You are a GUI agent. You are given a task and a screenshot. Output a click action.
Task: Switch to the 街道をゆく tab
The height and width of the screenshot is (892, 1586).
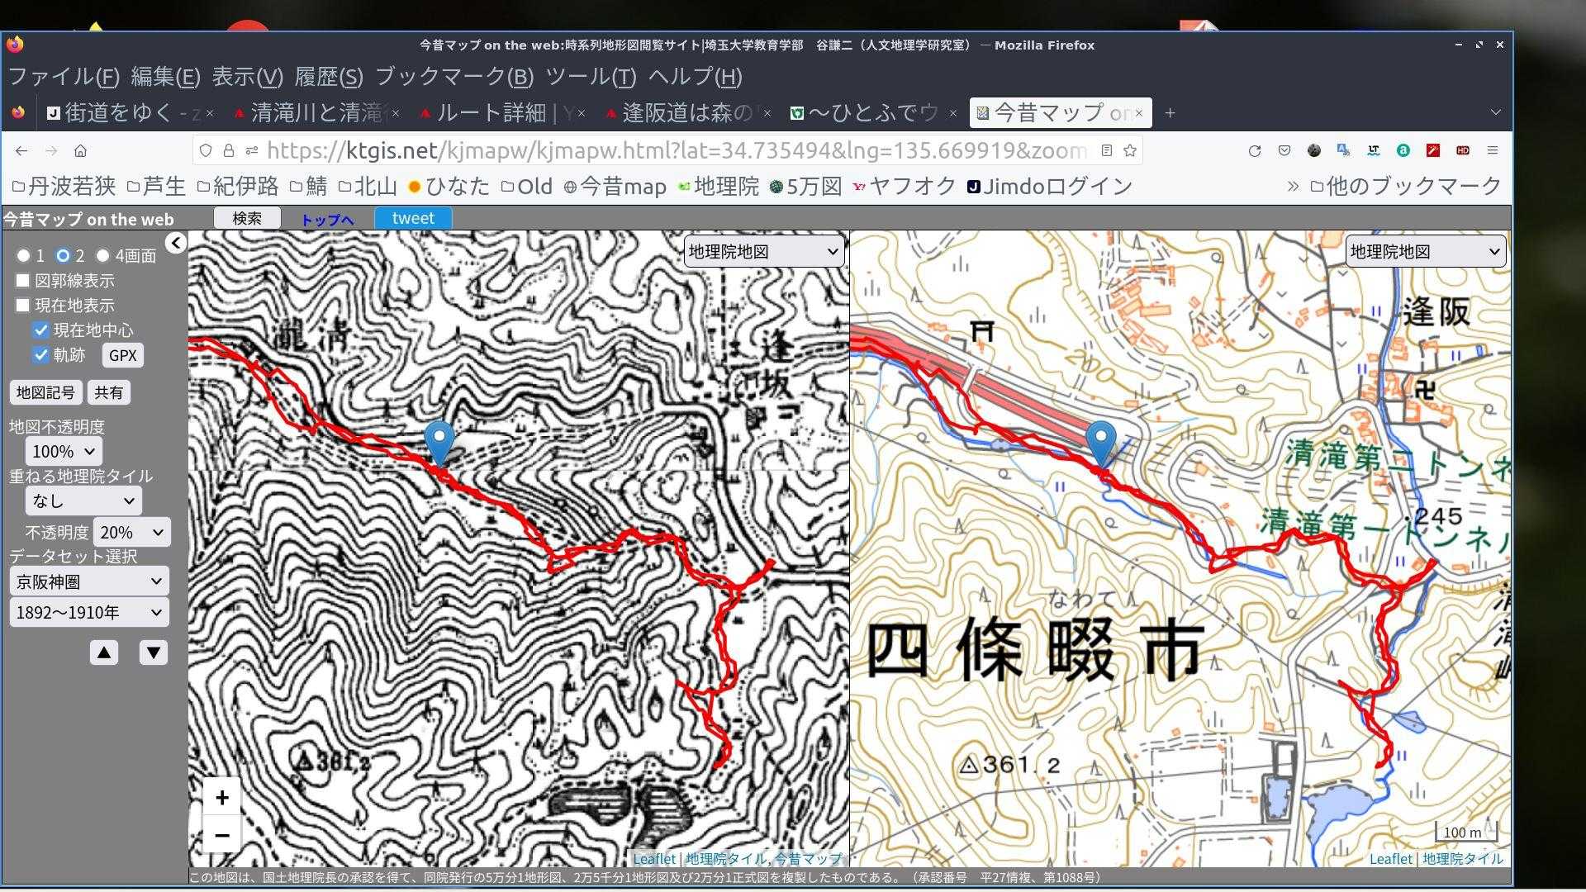pos(120,112)
